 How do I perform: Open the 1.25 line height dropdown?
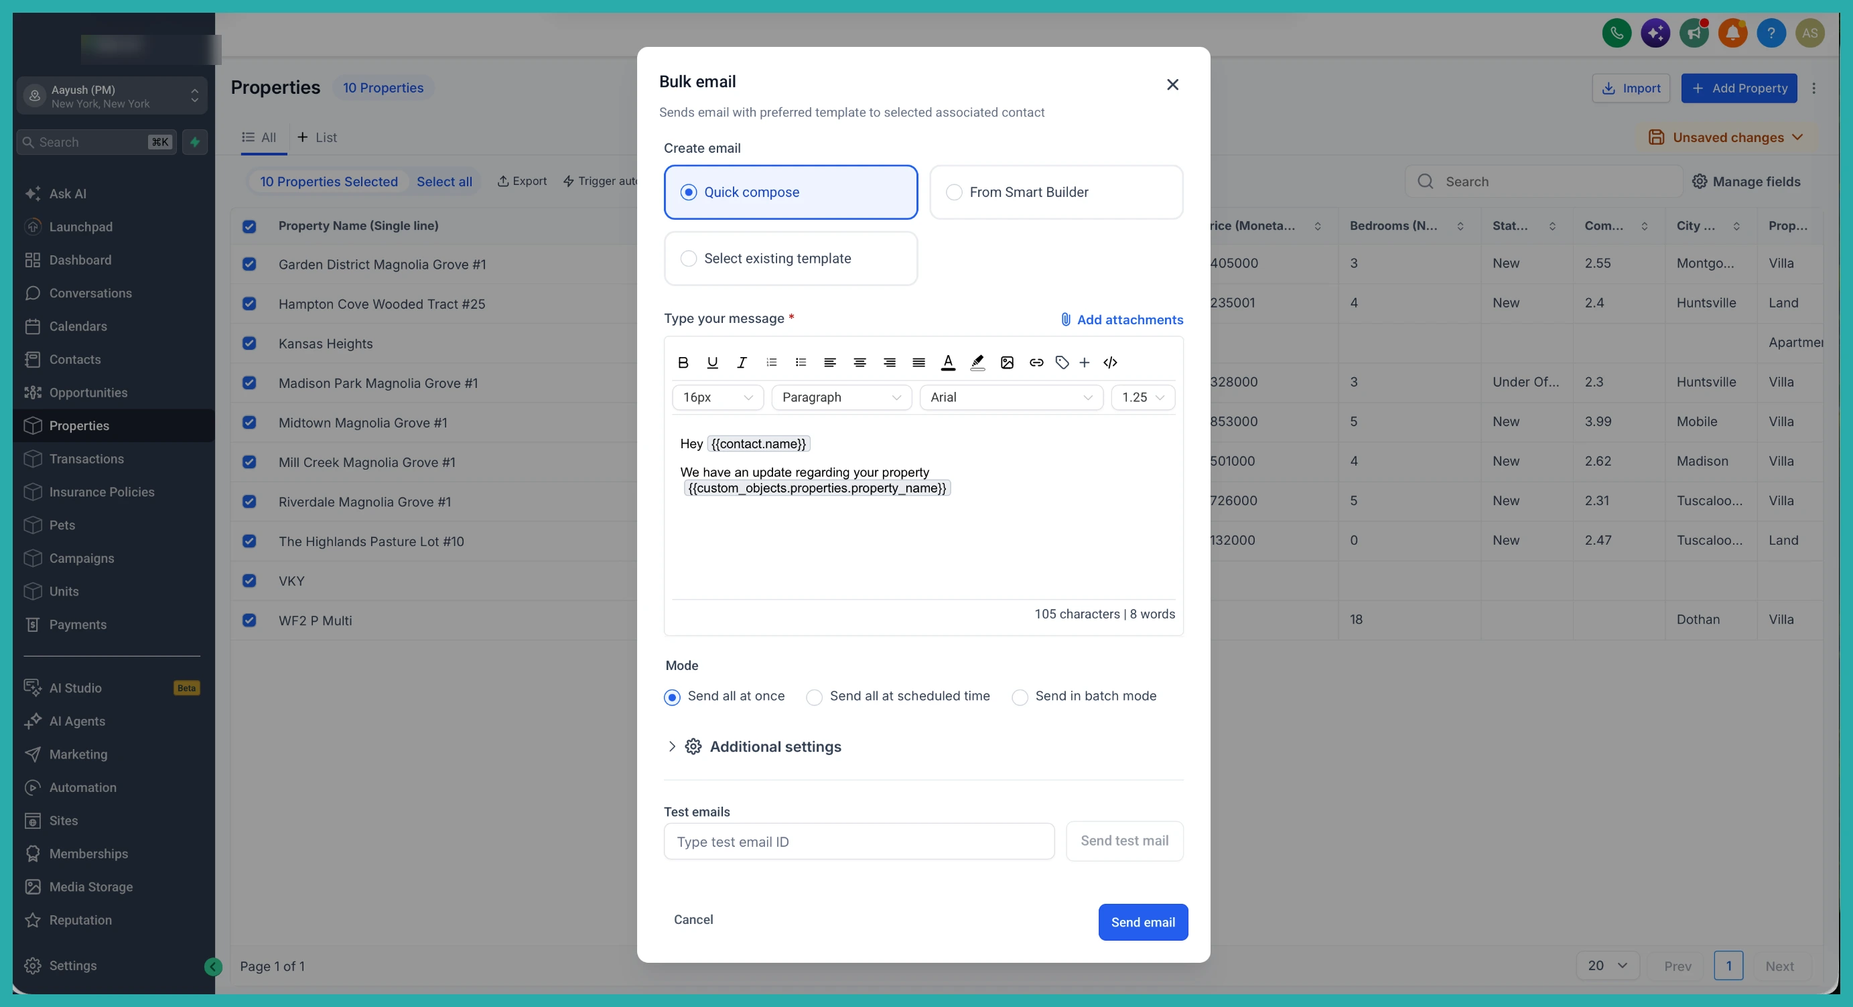(1142, 397)
